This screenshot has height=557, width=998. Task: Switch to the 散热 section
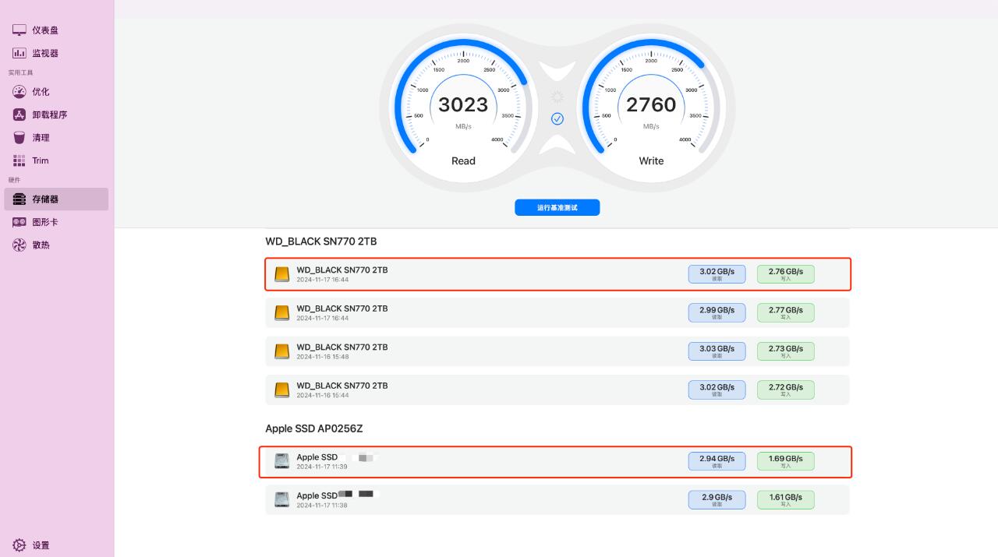click(x=56, y=245)
